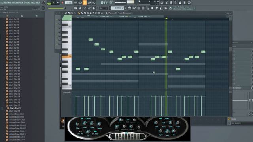Select the paint brush tool in the piano roll

click(x=82, y=13)
